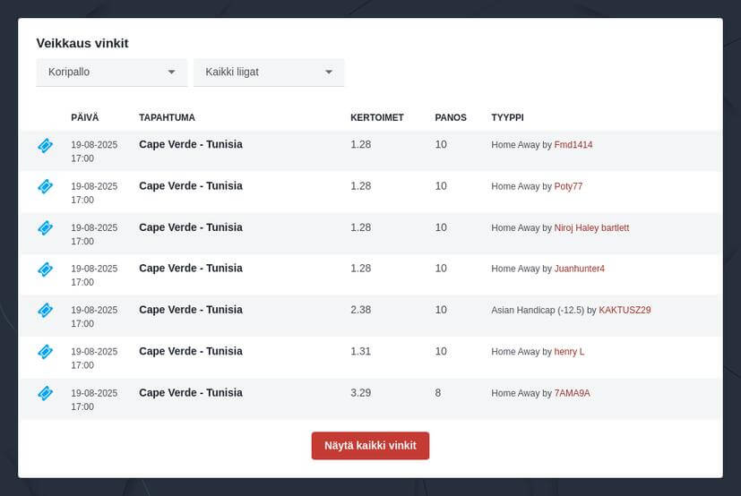Open the Kaikki liigat league dropdown
The image size is (741, 496).
(269, 73)
